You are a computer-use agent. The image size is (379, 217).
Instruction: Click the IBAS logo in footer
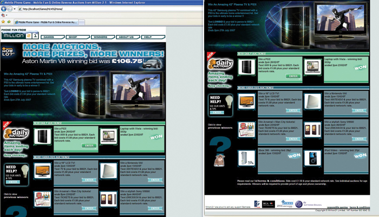pos(285,204)
